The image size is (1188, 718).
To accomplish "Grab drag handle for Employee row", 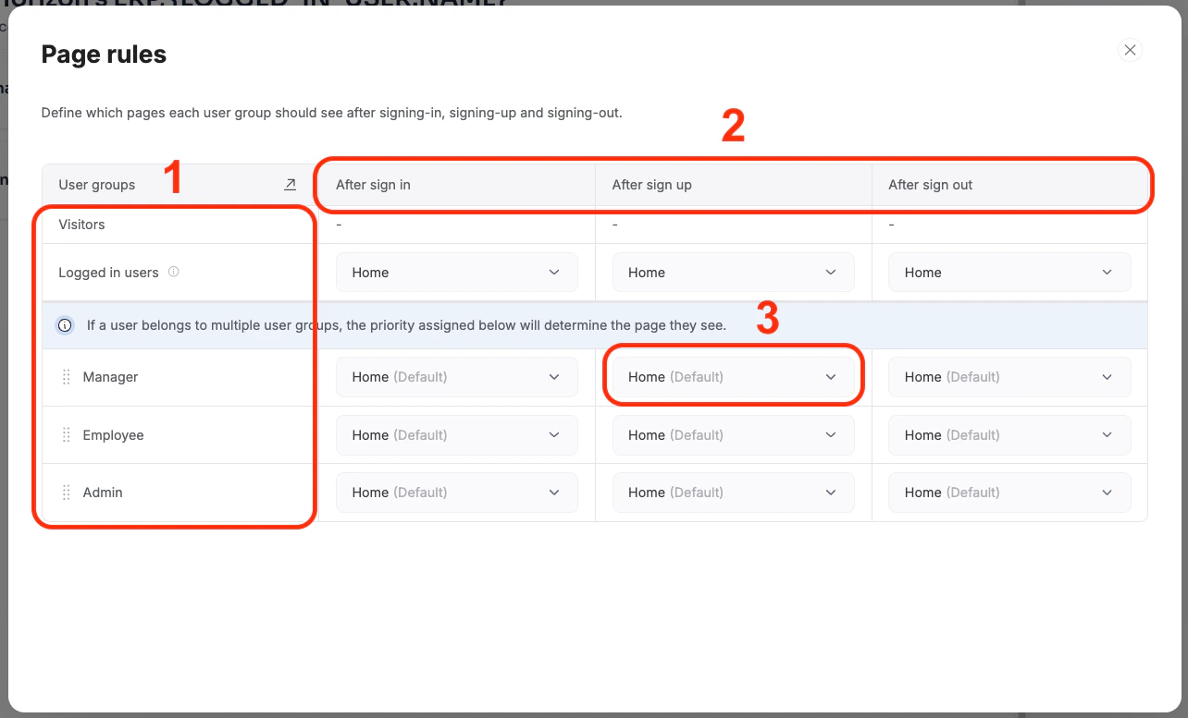I will tap(66, 435).
